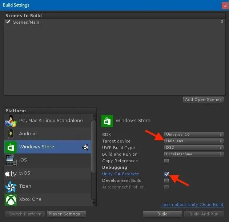Click the Autoconnect Profiler checkbox
Viewport: 229px width, 222px height.
tap(166, 187)
